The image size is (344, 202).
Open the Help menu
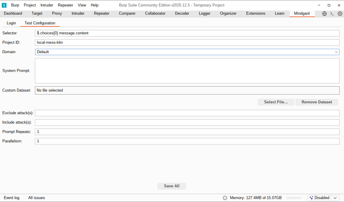95,5
